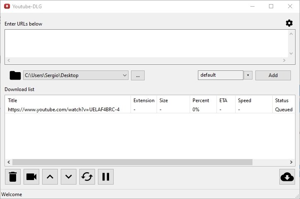Image resolution: width=300 pixels, height=199 pixels.
Task: Click download list horizontal scrollbar thumb
Action: [x=132, y=162]
